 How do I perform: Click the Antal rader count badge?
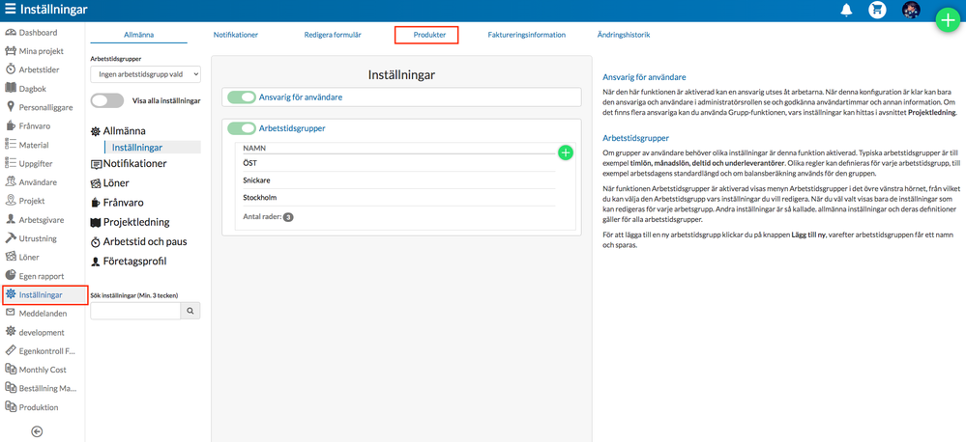(288, 217)
